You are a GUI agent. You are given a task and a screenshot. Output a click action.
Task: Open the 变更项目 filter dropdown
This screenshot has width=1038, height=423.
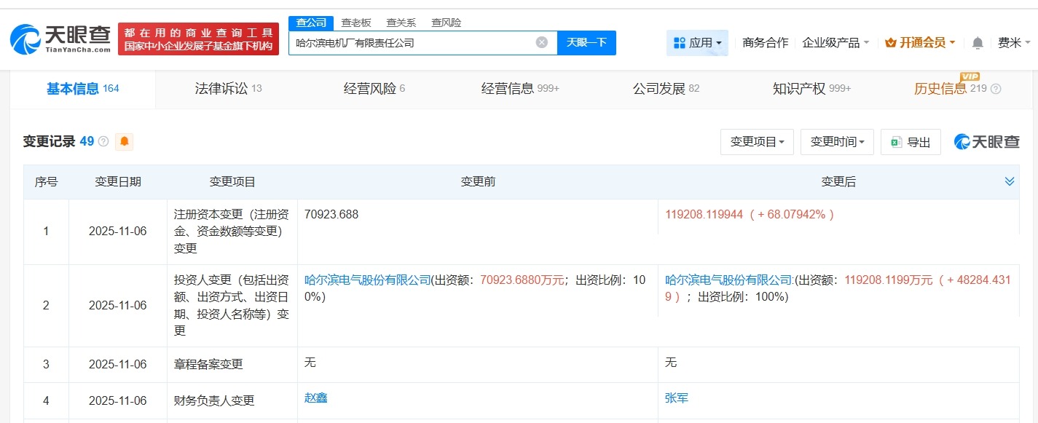pos(757,142)
